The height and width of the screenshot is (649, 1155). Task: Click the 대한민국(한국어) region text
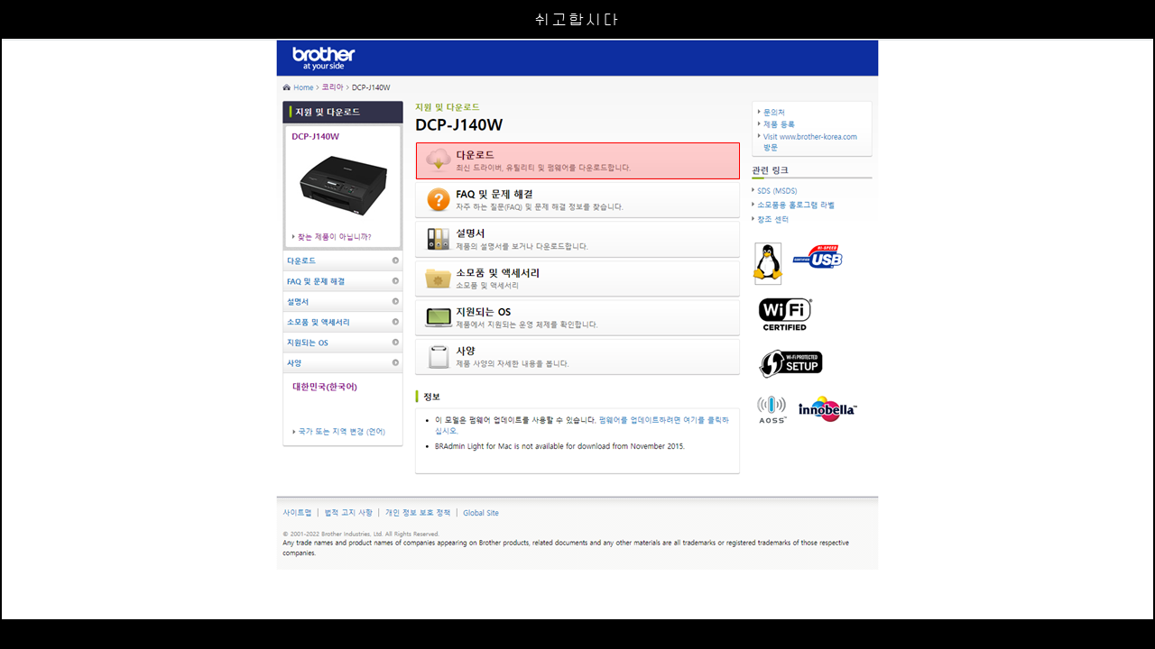pos(325,387)
